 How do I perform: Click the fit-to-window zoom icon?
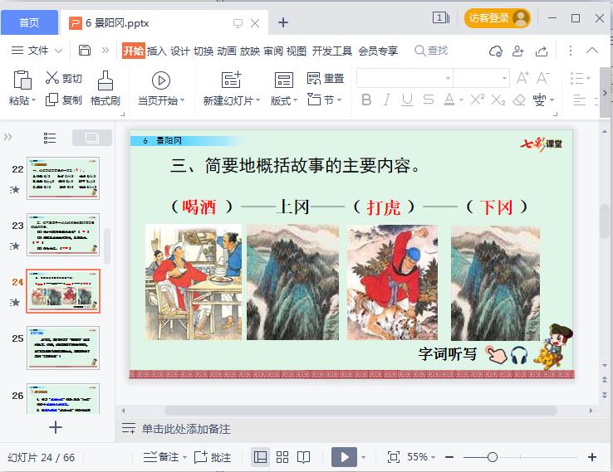coord(393,457)
